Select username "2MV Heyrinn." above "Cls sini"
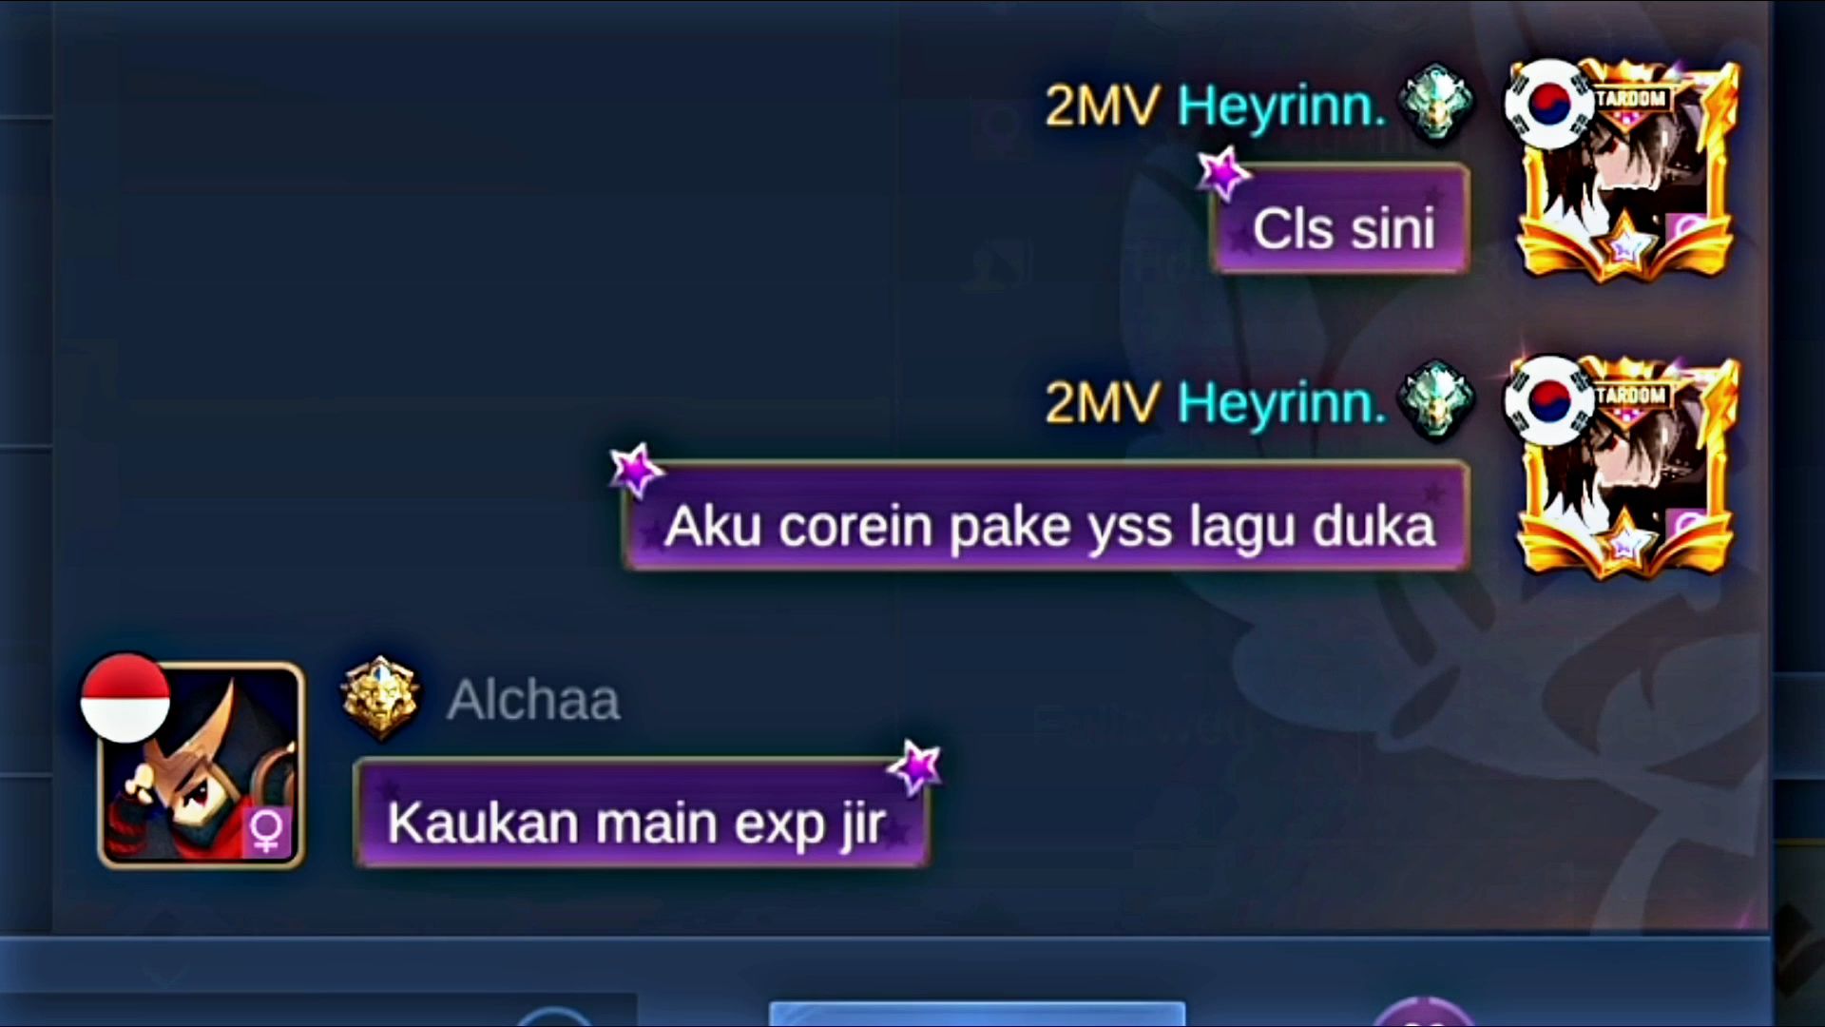 (1215, 105)
